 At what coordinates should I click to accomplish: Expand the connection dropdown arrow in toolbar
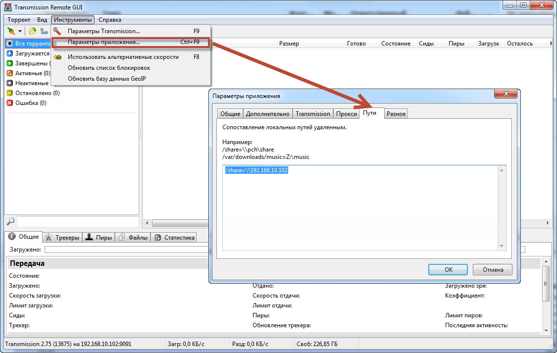[20, 31]
